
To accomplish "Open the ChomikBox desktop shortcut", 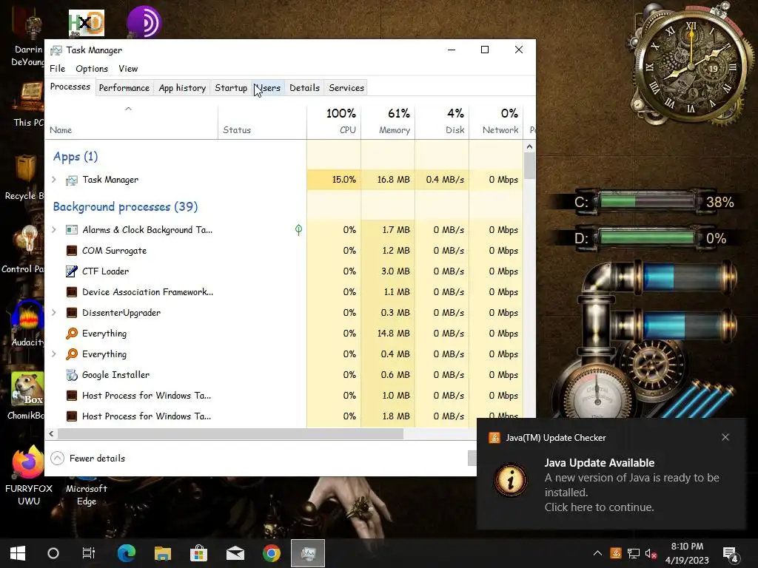I will coord(27,389).
